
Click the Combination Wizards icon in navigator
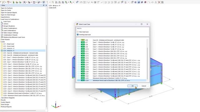pos(2,35)
